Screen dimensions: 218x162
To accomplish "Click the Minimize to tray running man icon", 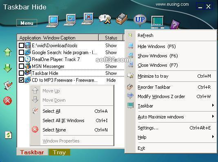I will point(105,19).
